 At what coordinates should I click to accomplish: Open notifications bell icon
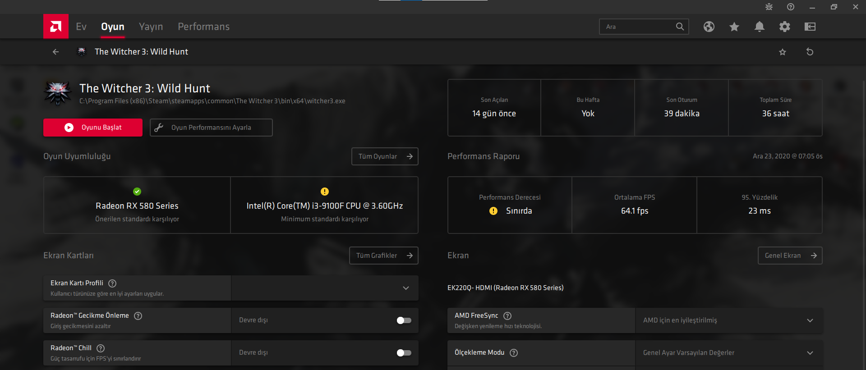click(x=760, y=27)
